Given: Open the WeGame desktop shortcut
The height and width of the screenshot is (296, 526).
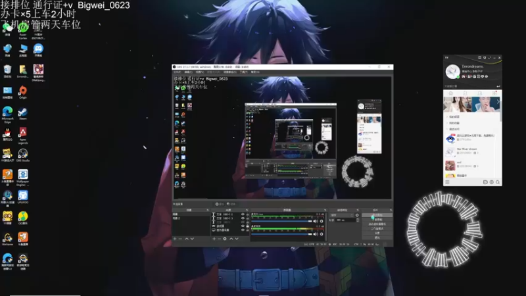Looking at the screenshot, I should point(7,239).
